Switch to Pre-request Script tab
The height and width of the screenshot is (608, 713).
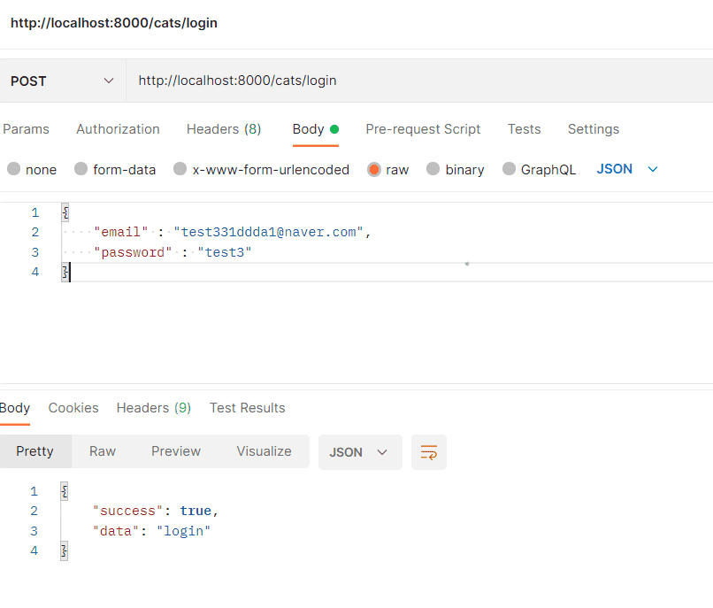[423, 129]
